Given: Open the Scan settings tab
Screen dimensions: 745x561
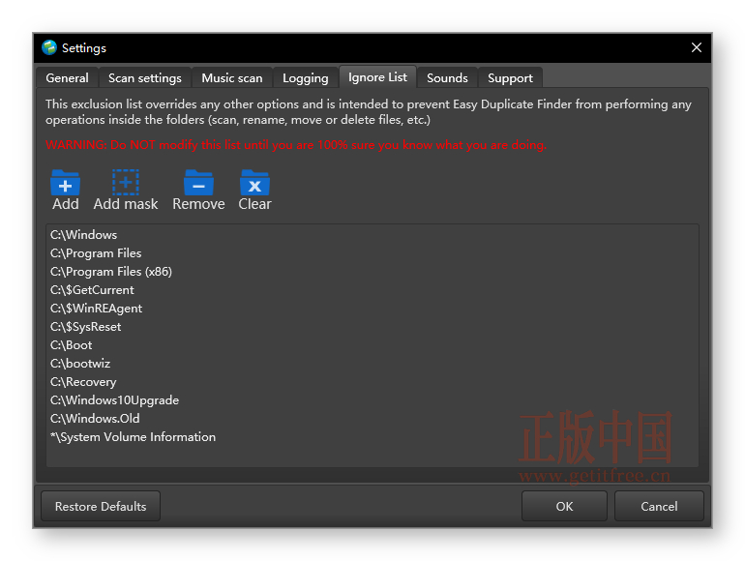Looking at the screenshot, I should pyautogui.click(x=144, y=78).
